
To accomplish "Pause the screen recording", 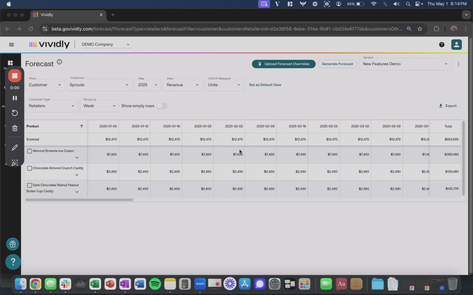I will coord(14,98).
